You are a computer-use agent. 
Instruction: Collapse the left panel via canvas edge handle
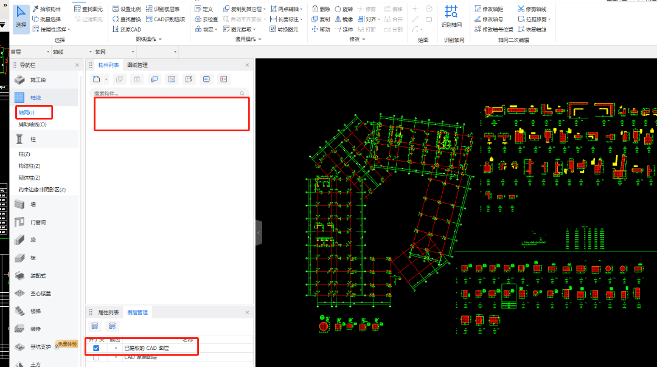(259, 233)
